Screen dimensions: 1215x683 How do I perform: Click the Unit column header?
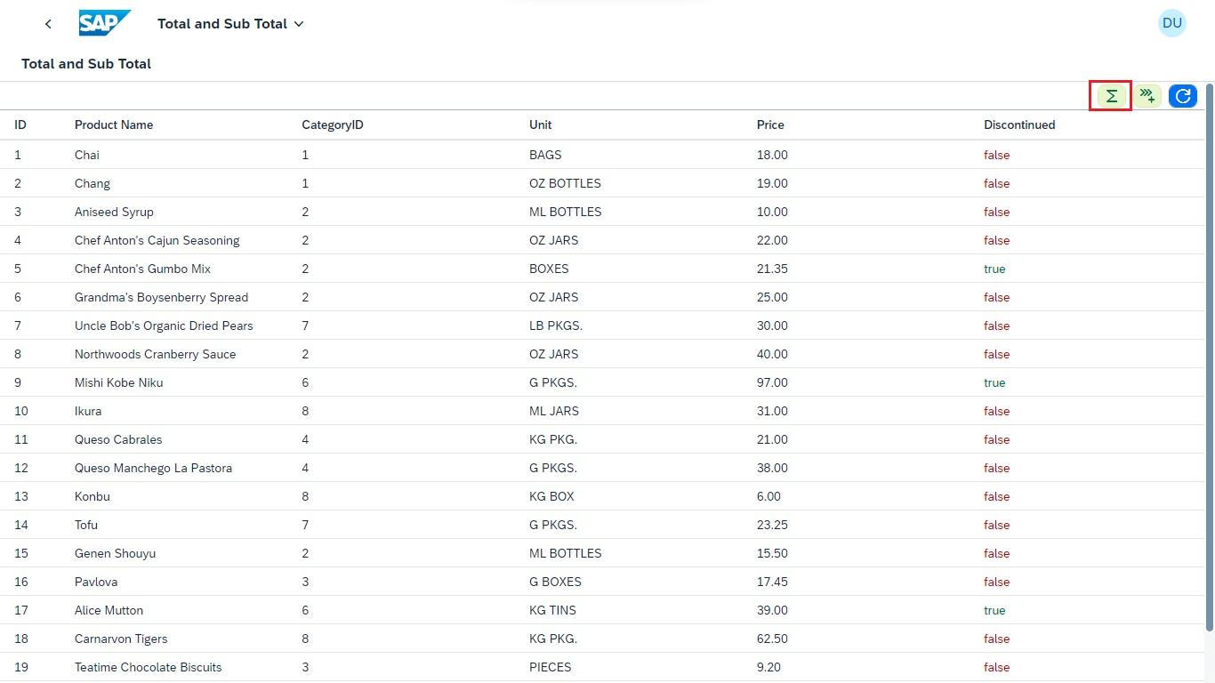pyautogui.click(x=540, y=125)
